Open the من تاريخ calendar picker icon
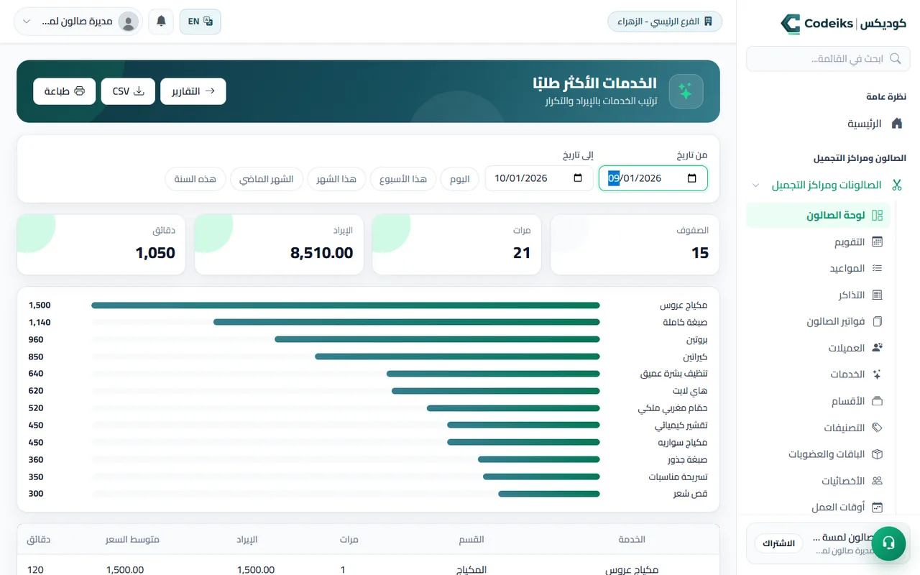The image size is (920, 575). (692, 178)
